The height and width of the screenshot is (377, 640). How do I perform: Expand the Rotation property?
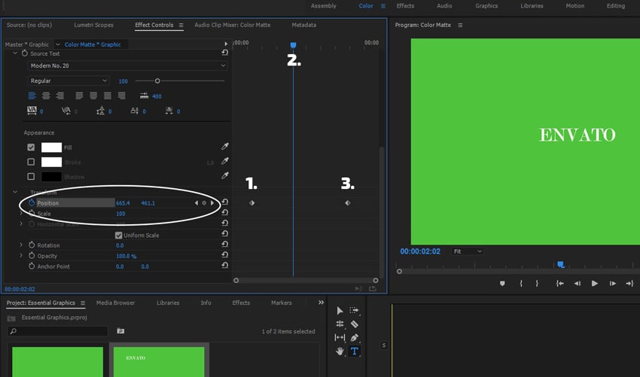[x=21, y=245]
